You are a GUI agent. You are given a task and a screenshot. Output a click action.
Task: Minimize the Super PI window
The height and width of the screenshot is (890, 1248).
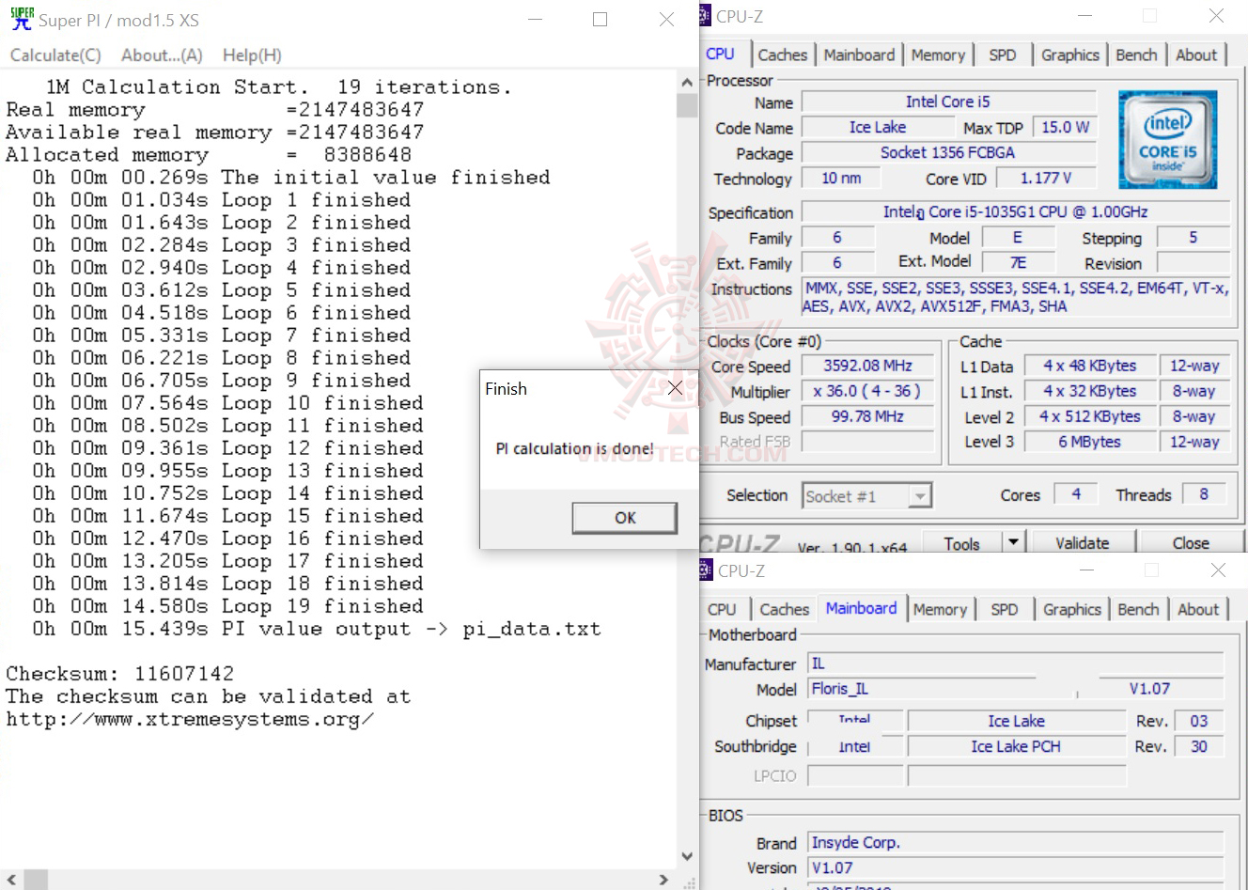coord(536,20)
